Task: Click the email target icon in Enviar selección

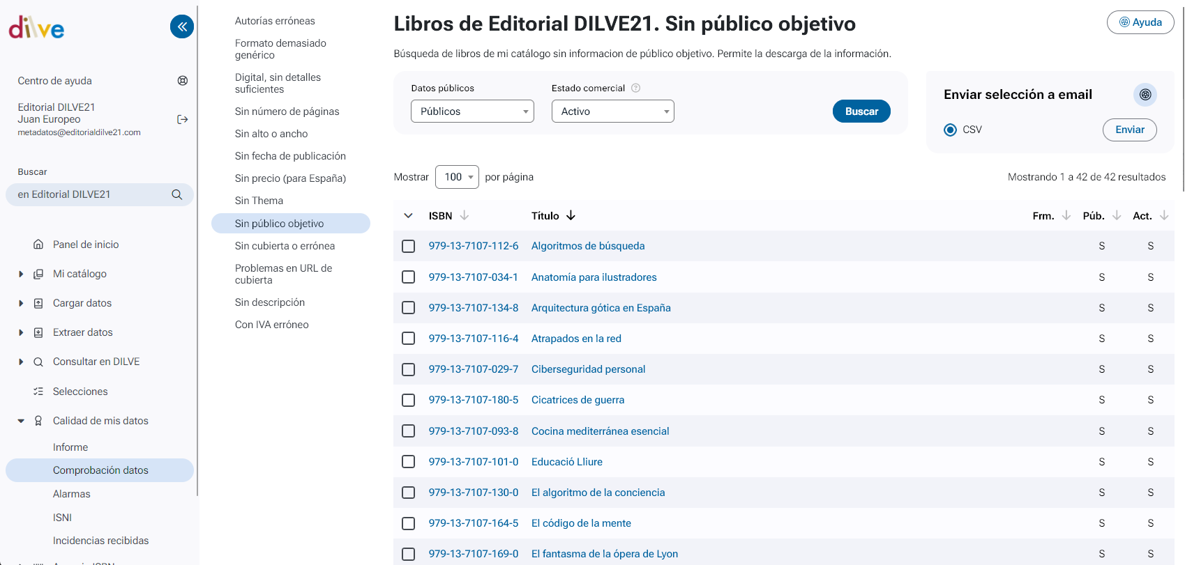Action: pos(1145,95)
